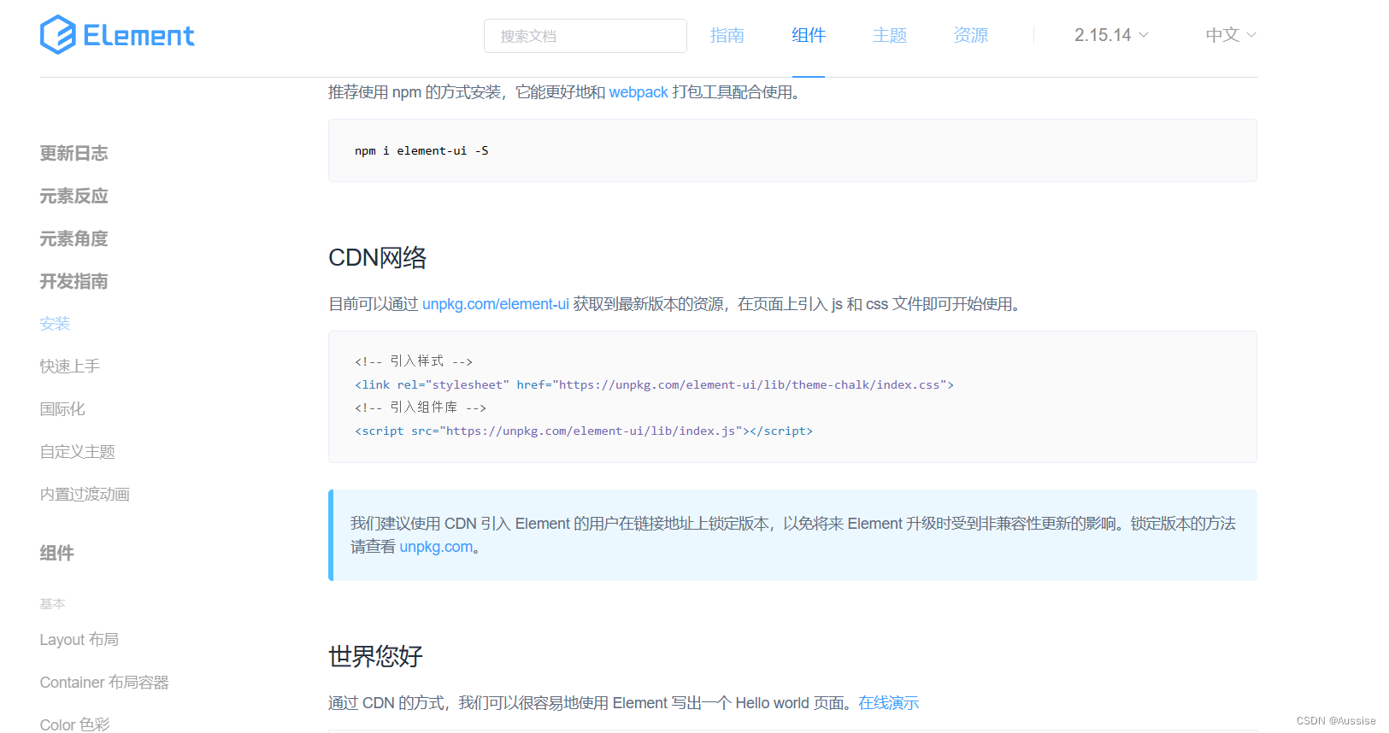Select 安装 in the sidebar
Image resolution: width=1389 pixels, height=733 pixels.
(55, 324)
